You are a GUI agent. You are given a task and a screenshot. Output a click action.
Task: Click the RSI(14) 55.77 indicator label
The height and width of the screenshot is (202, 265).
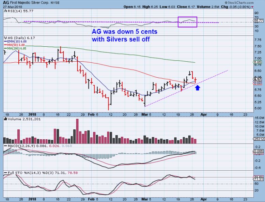(20, 11)
